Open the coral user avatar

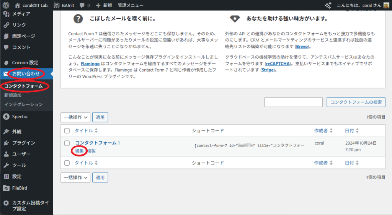coord(386,5)
